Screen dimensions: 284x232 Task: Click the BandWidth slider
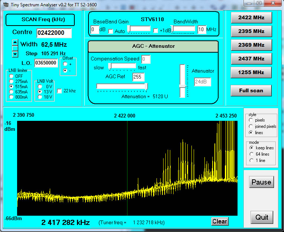pyautogui.click(x=183, y=29)
